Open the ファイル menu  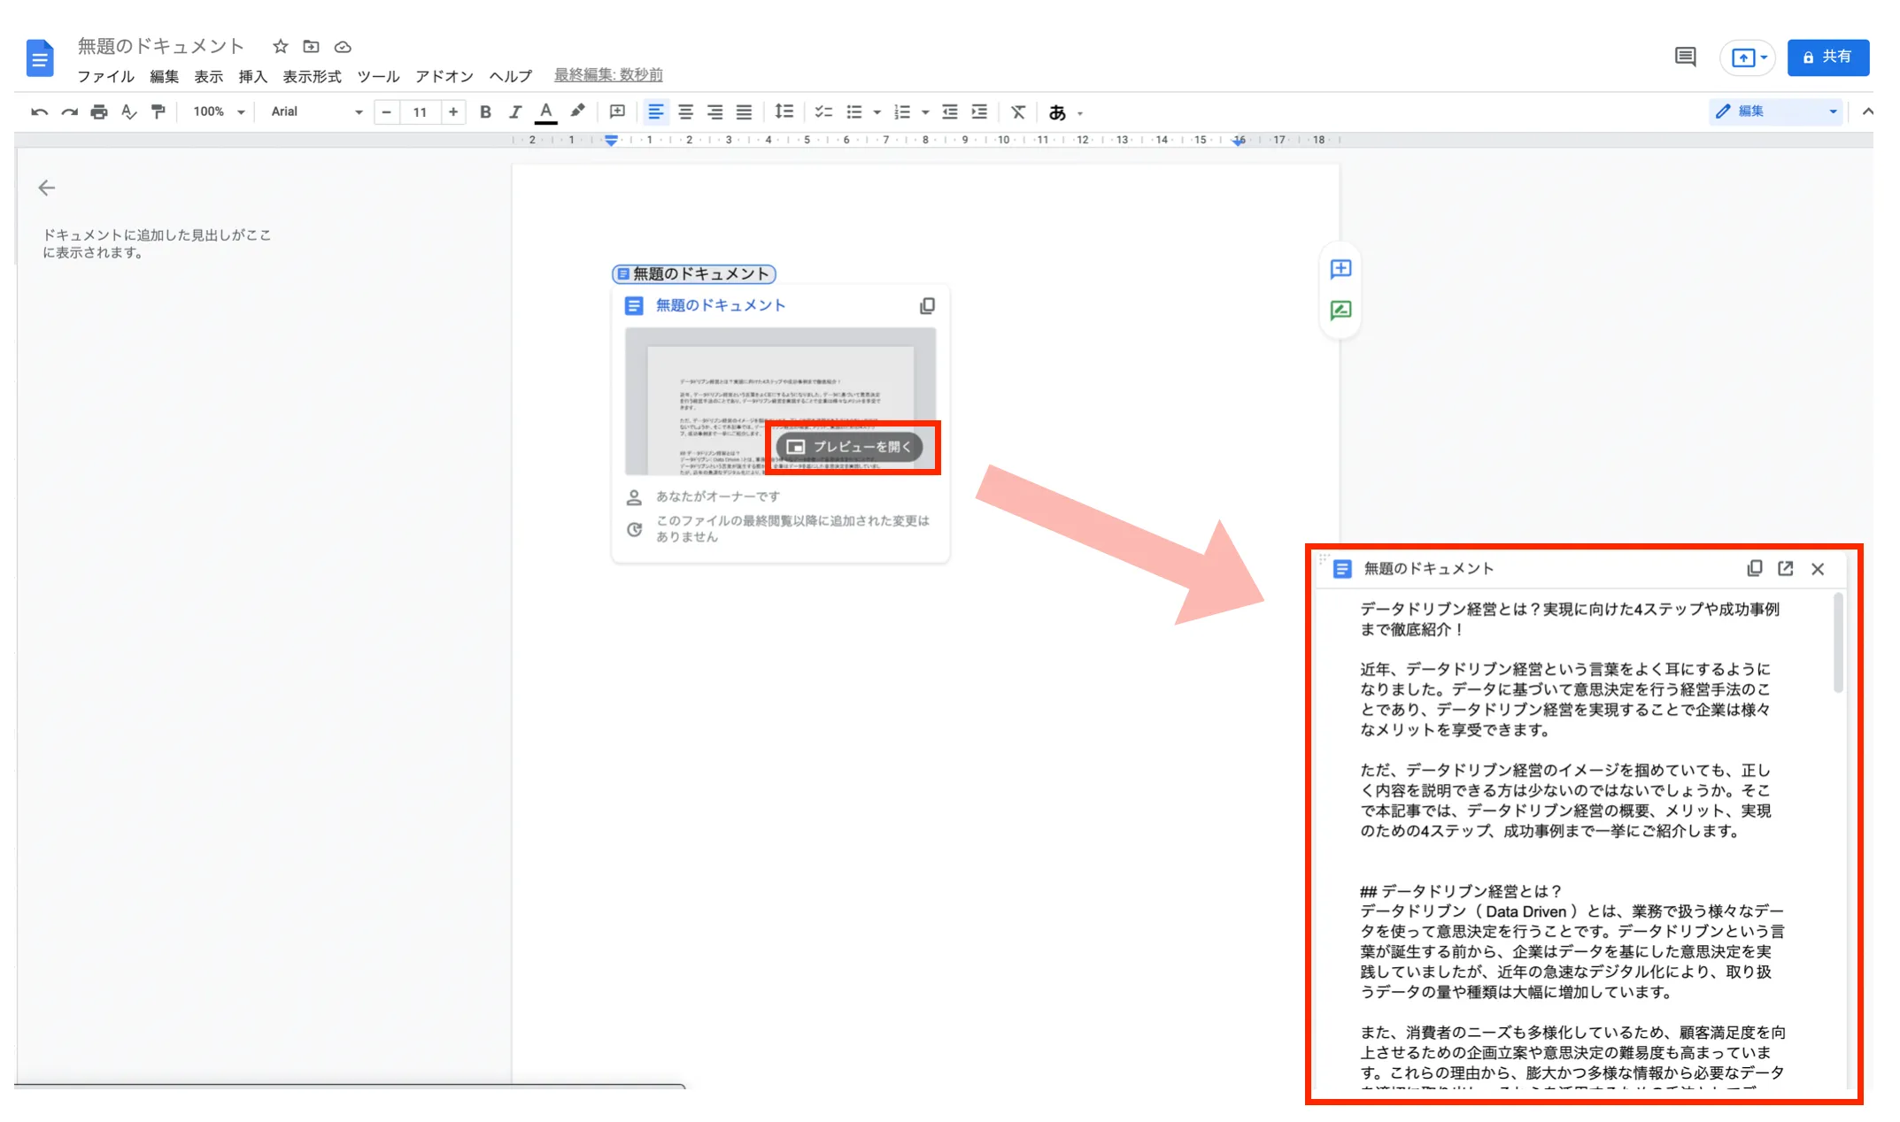pos(105,76)
